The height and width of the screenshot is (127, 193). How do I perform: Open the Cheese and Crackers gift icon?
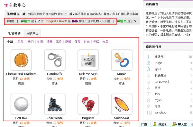[21, 60]
